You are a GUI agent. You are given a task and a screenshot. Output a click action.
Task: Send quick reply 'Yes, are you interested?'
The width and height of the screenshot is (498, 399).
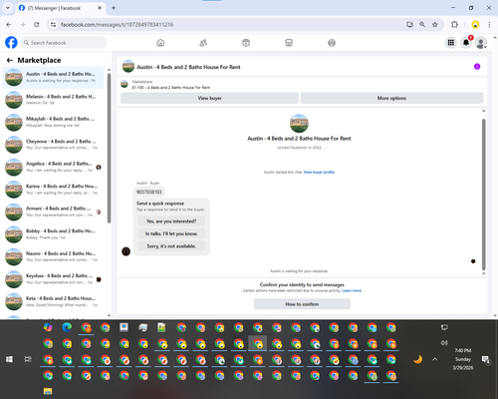(x=171, y=221)
